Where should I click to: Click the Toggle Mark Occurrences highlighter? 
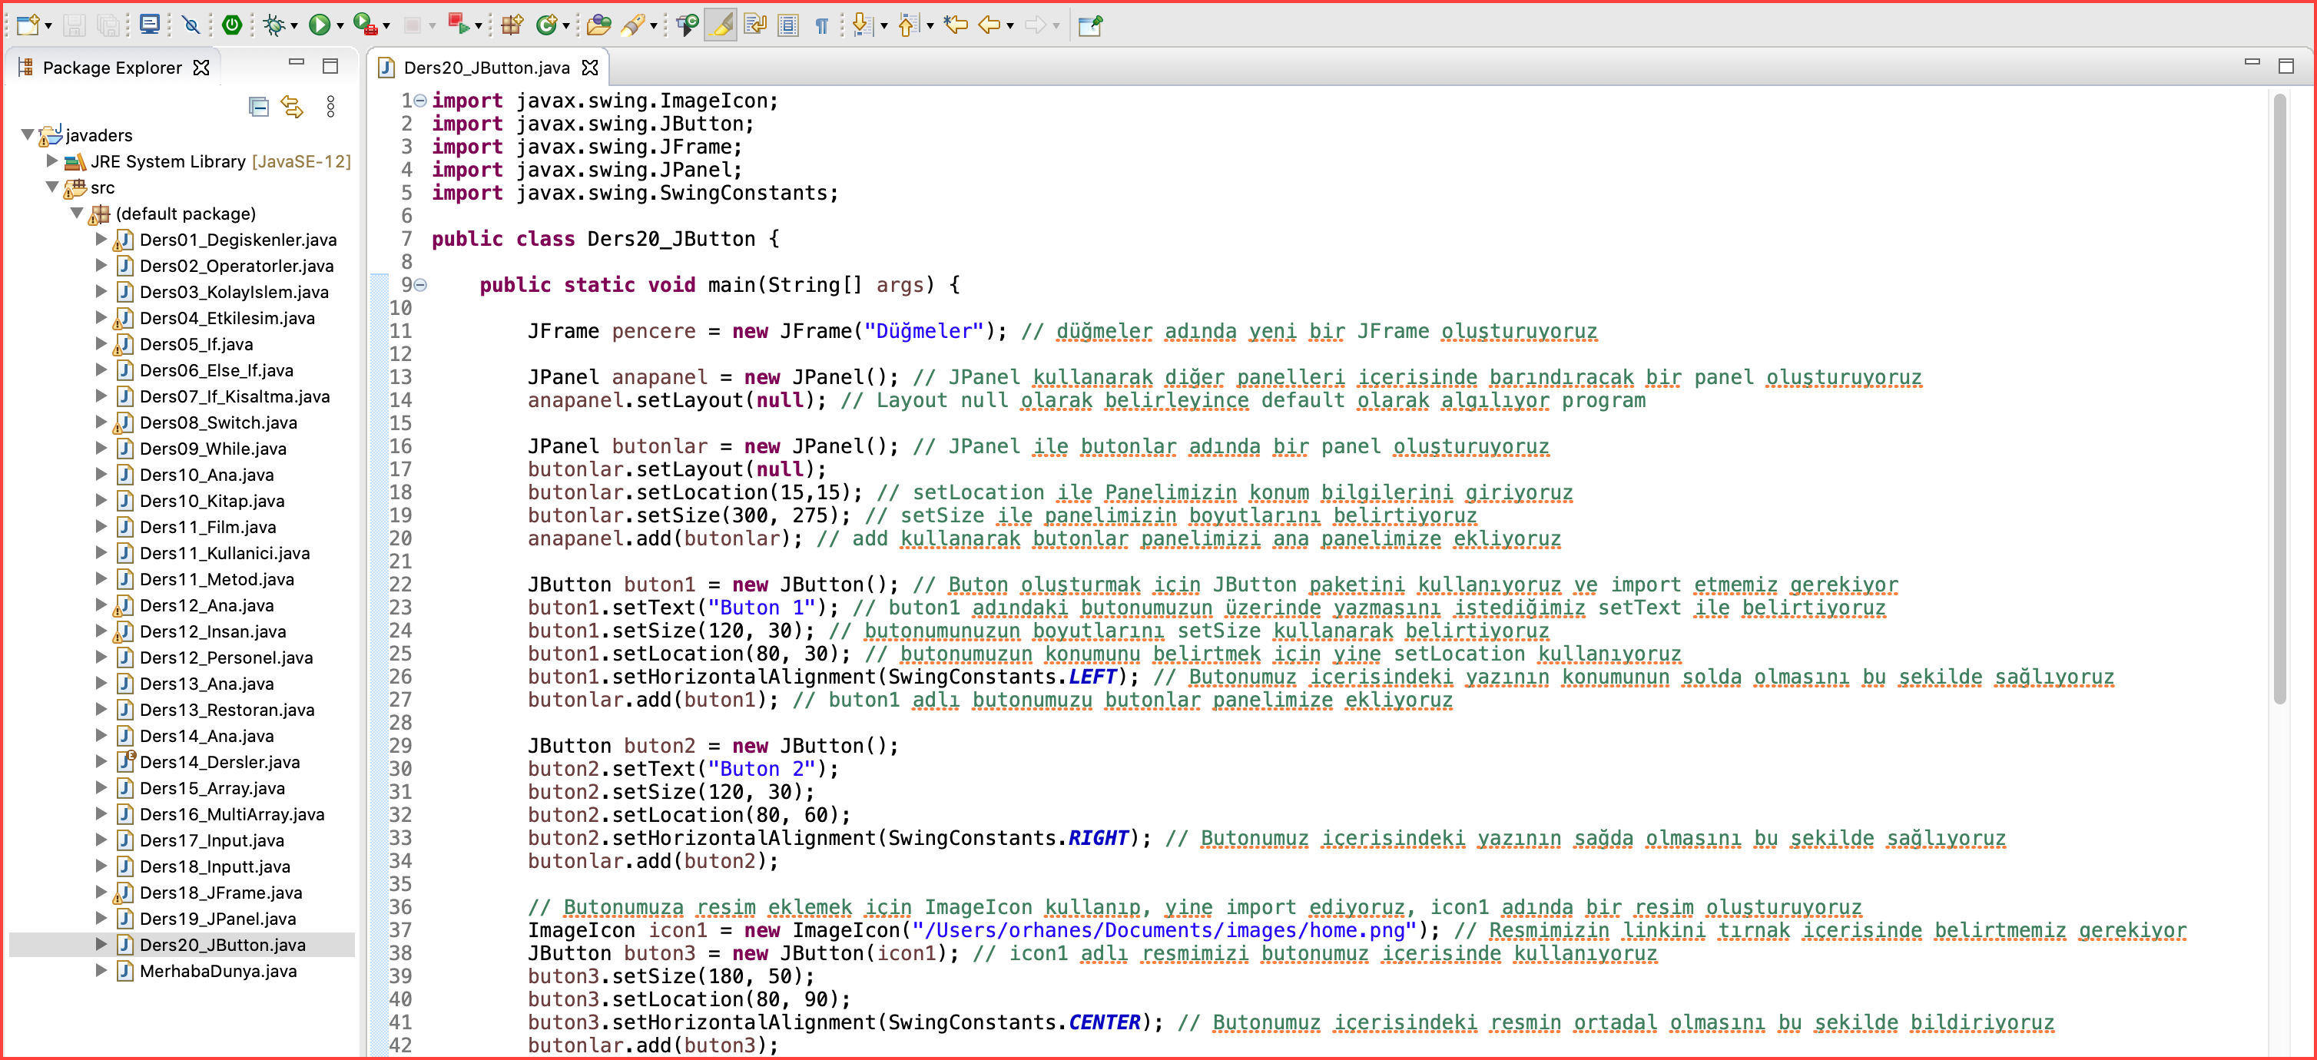click(x=721, y=25)
